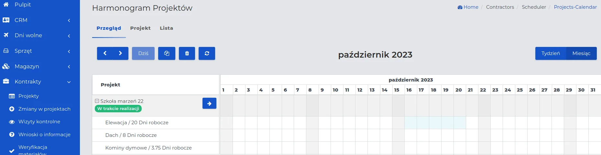Screen dimensions: 601x155
Task: Open Wizyty kontrolne eye icon item
Action: click(12, 122)
